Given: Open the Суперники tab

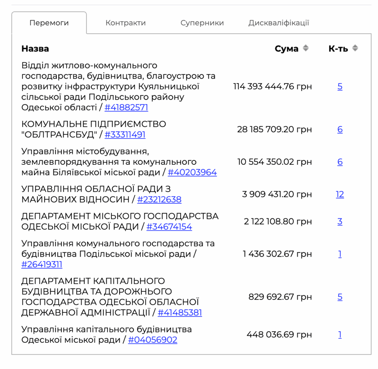Looking at the screenshot, I should (x=202, y=23).
